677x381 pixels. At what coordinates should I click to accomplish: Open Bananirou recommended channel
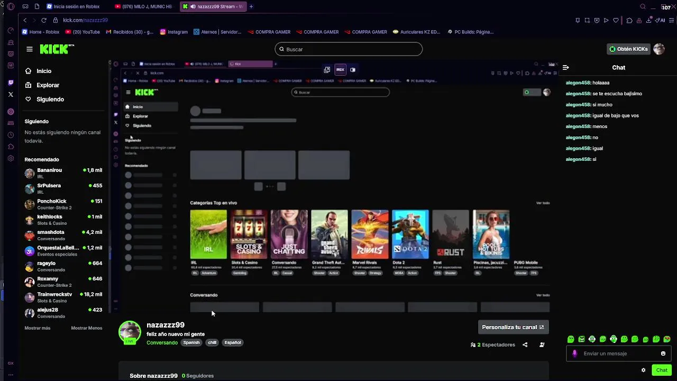63,173
